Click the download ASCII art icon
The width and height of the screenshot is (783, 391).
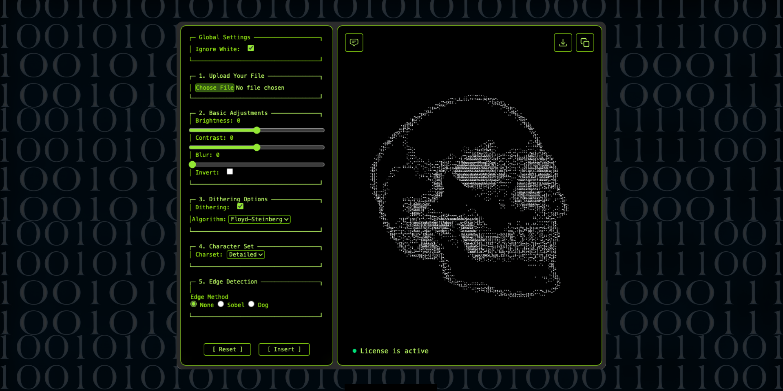coord(563,42)
